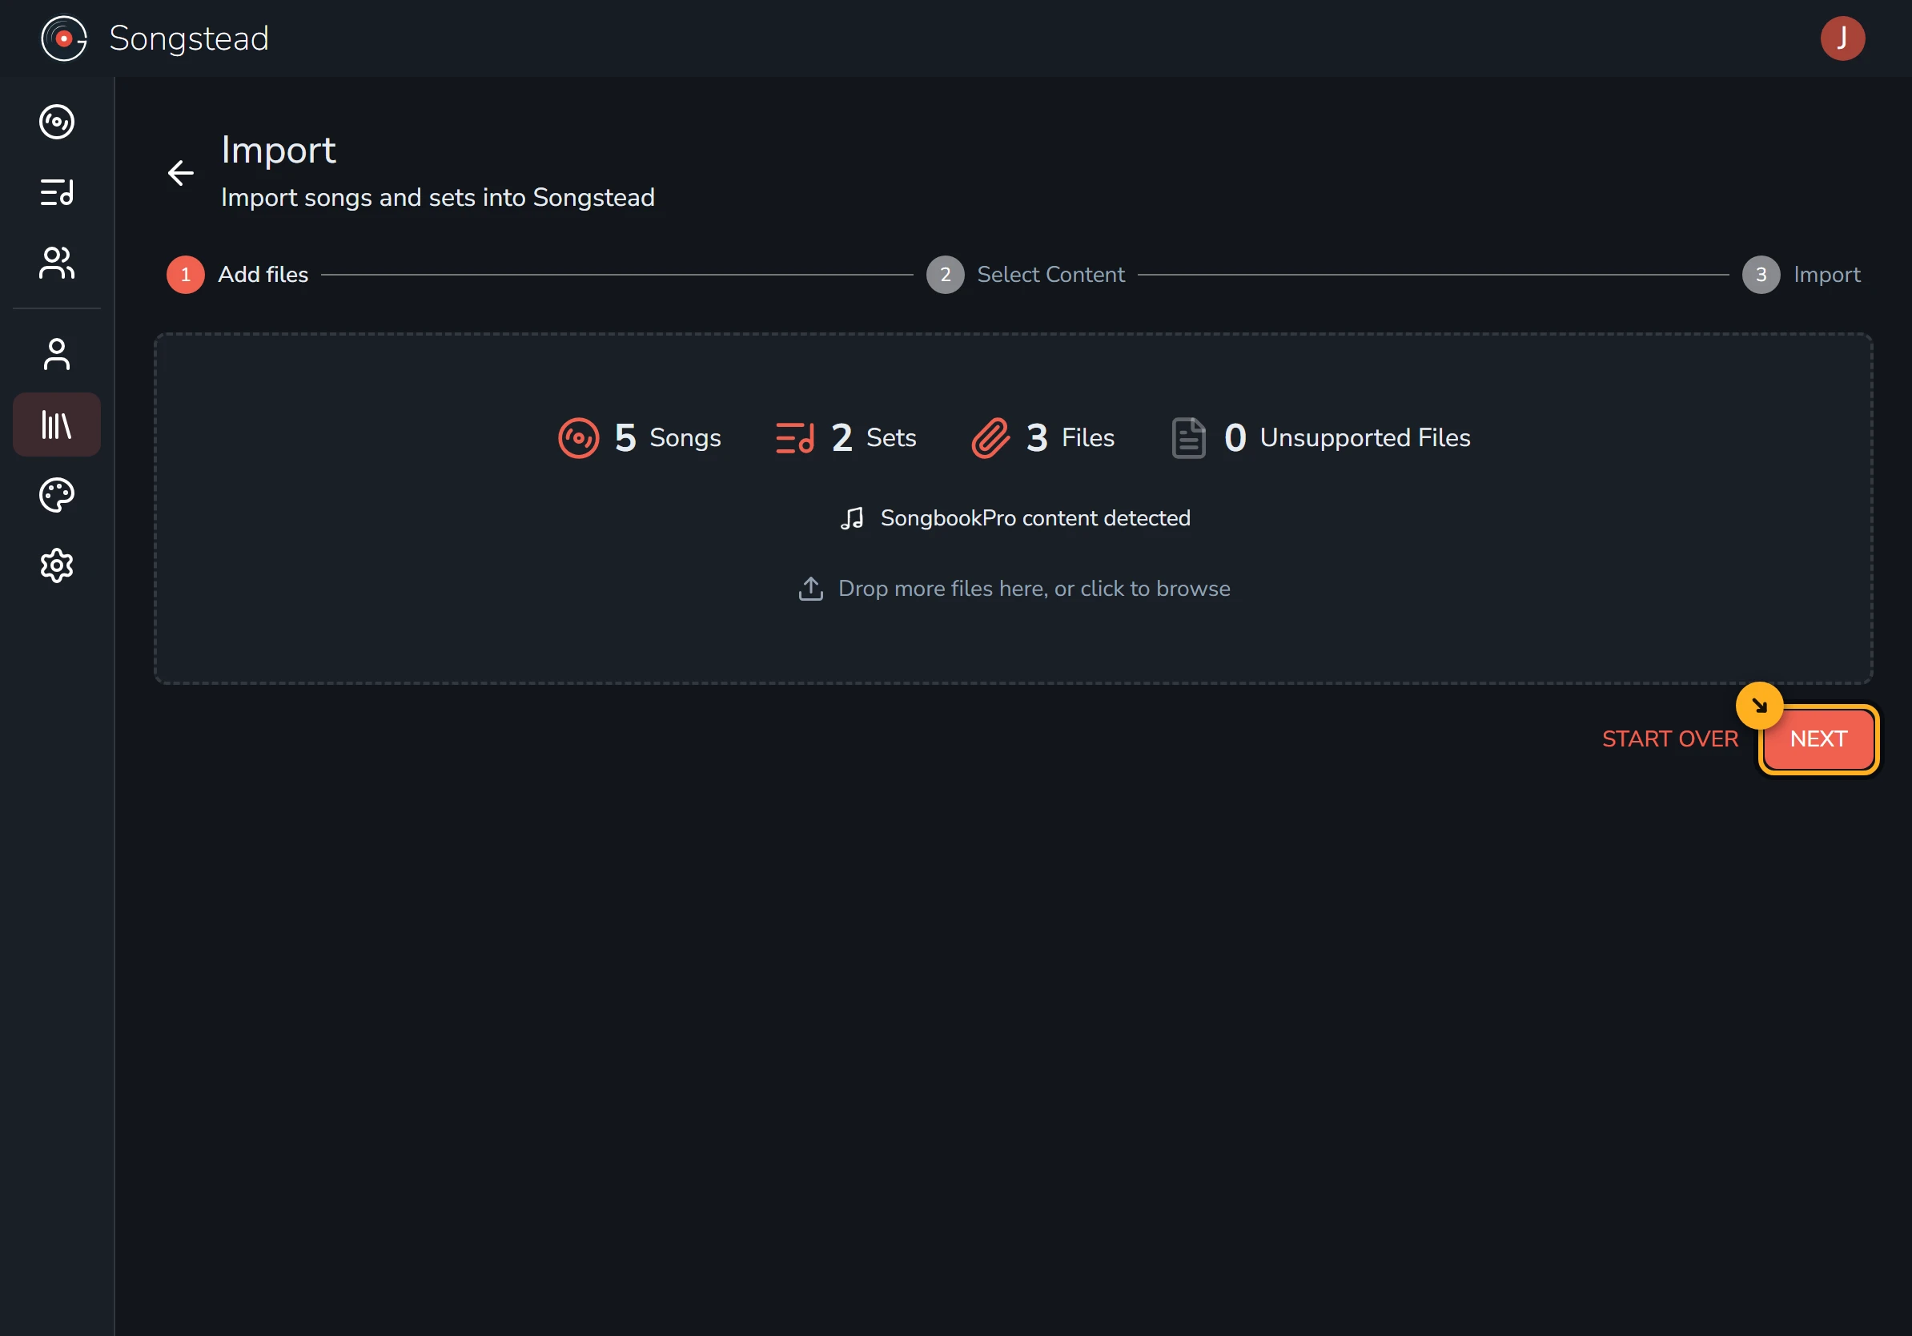Click the Unsupported Files document icon

pos(1188,438)
